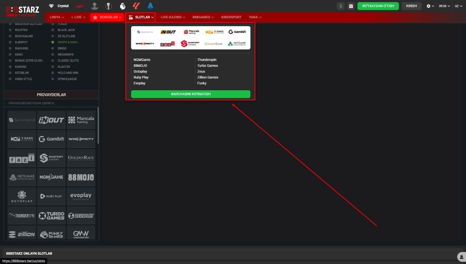
Task: Open the Crystal diamond icon
Action: click(51, 6)
